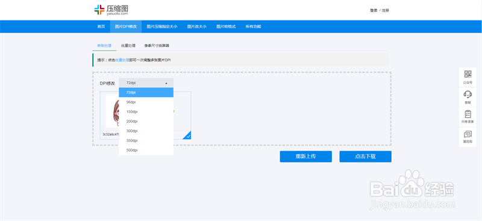Viewport: 482px width, 221px height.
Task: Open 所有功能 in the navigation bar
Action: coord(253,26)
